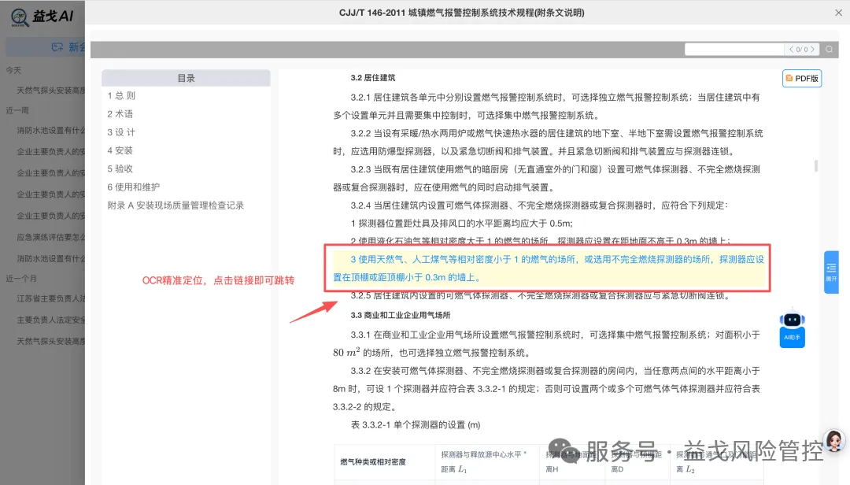Image resolution: width=850 pixels, height=485 pixels.
Task: Open history chat 天然气探头安装高度 under 今天
Action: click(x=50, y=90)
